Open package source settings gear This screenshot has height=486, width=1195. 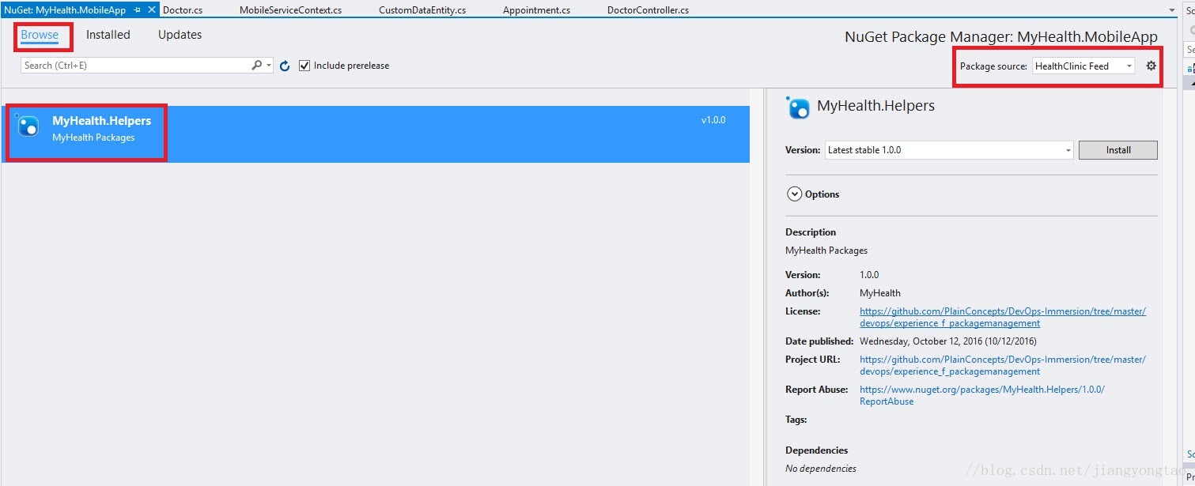coord(1151,66)
